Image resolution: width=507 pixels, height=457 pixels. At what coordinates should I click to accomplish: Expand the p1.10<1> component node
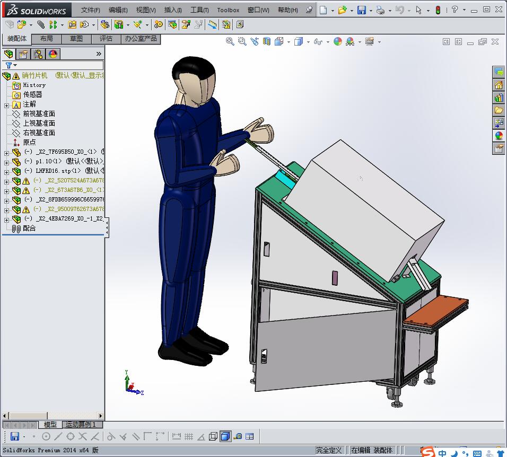(6, 163)
